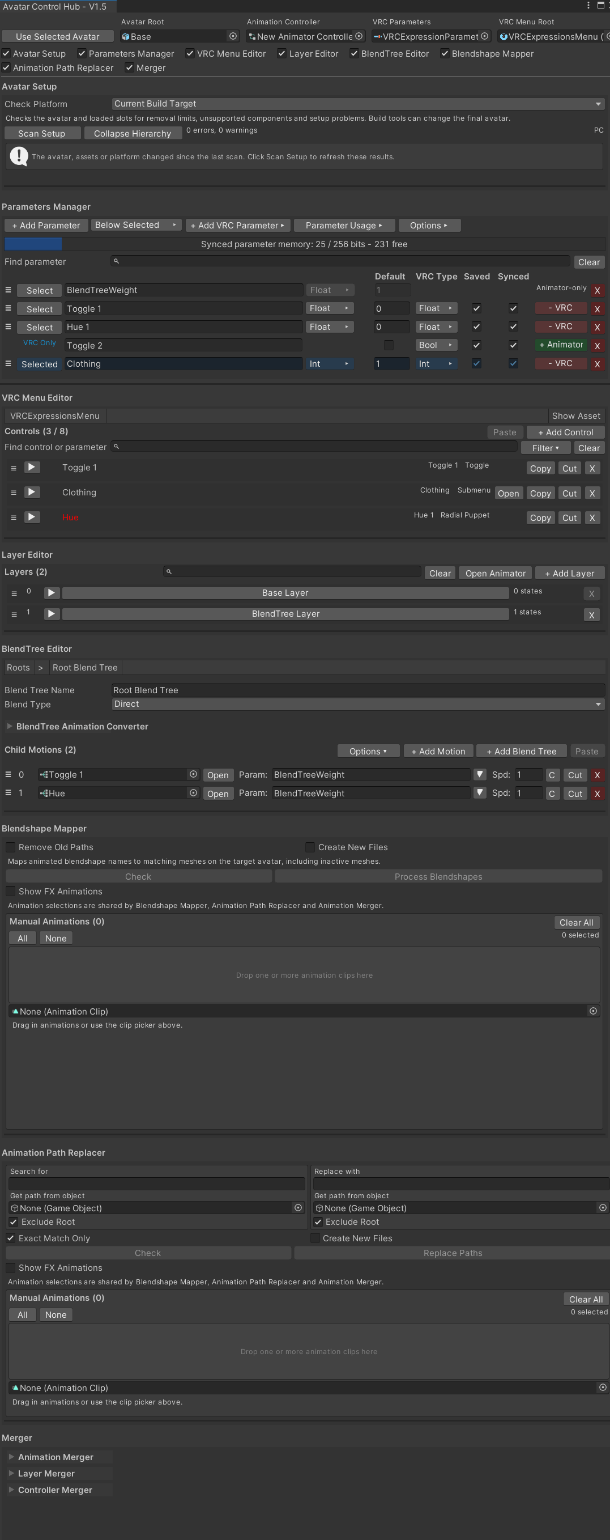Click the Add Blend Tree button
The height and width of the screenshot is (1540, 610).
(x=521, y=752)
